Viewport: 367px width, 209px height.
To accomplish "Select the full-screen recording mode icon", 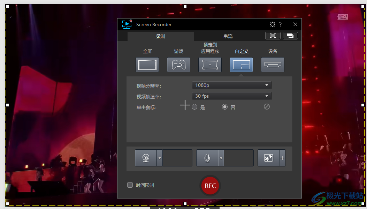I will tap(147, 65).
